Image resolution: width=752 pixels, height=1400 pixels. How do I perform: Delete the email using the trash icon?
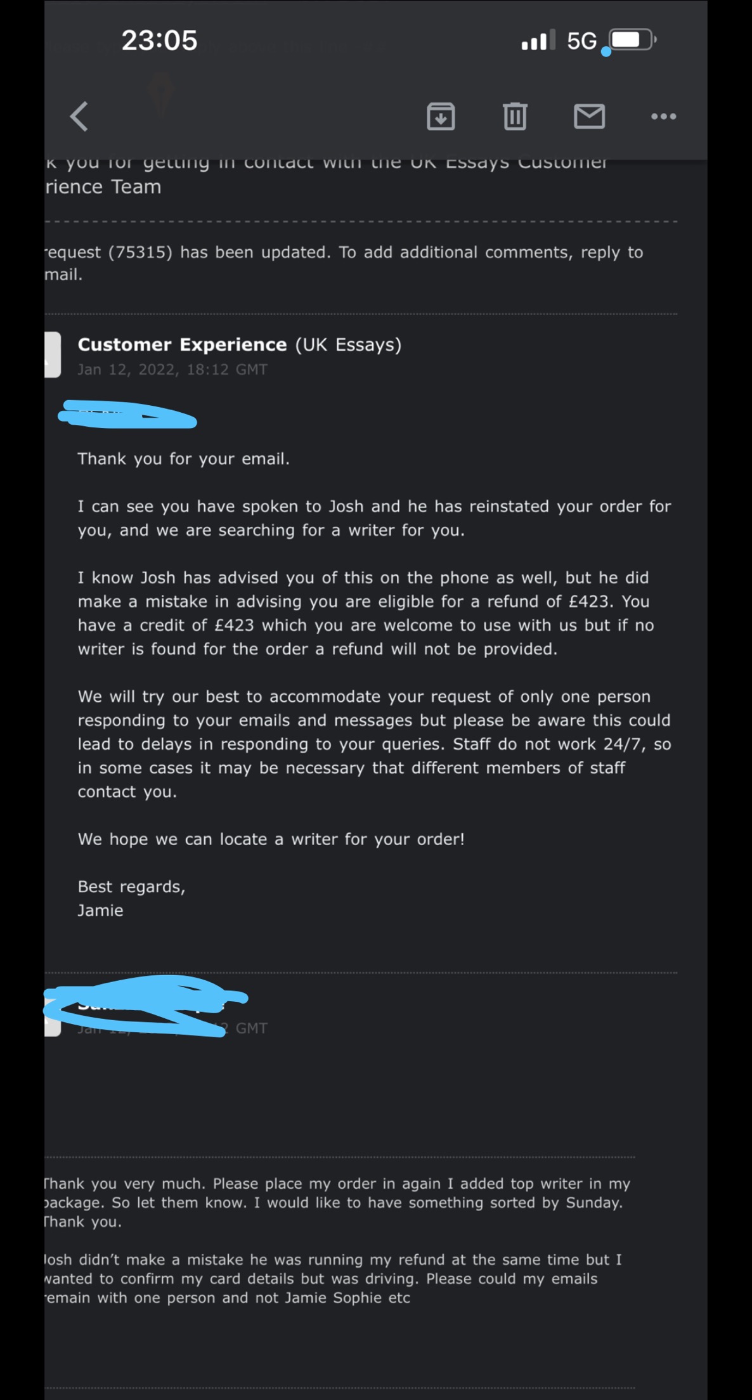coord(515,116)
